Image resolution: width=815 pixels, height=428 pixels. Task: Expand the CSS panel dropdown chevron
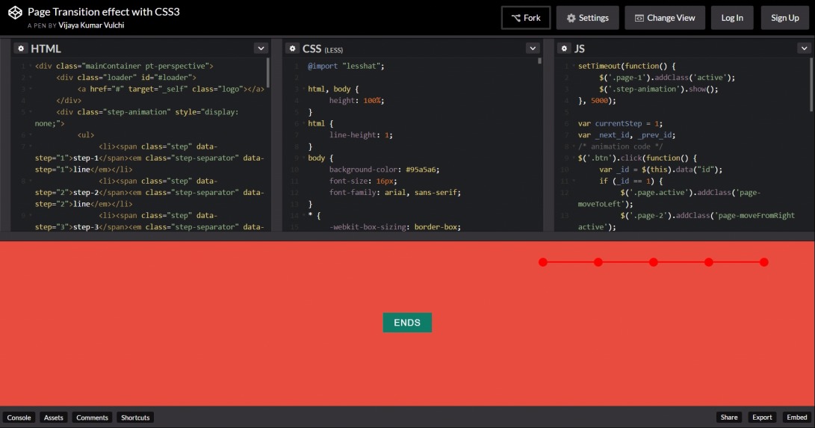[533, 49]
